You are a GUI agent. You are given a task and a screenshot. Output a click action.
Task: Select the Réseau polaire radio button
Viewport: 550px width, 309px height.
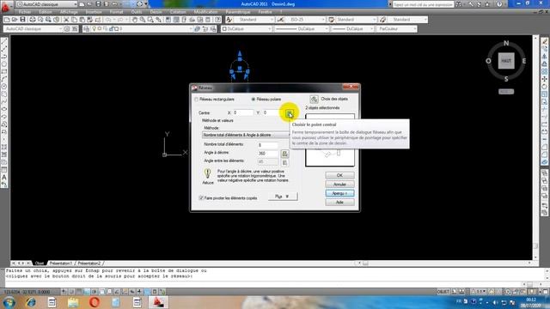(x=254, y=100)
